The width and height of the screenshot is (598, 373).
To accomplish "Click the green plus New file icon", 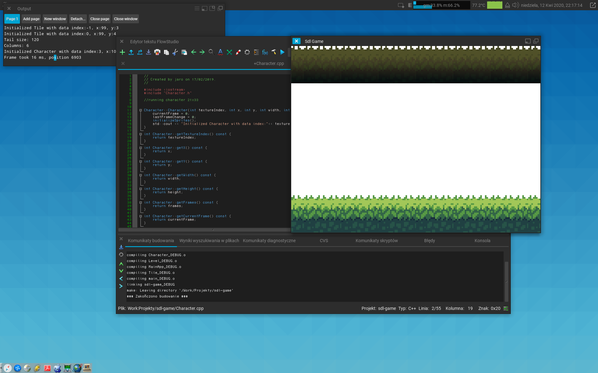I will (x=122, y=52).
